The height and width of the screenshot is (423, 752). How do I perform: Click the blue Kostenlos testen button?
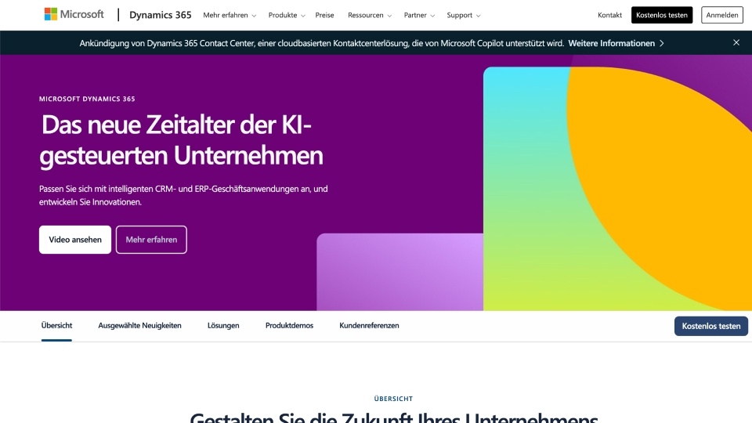[x=710, y=326]
